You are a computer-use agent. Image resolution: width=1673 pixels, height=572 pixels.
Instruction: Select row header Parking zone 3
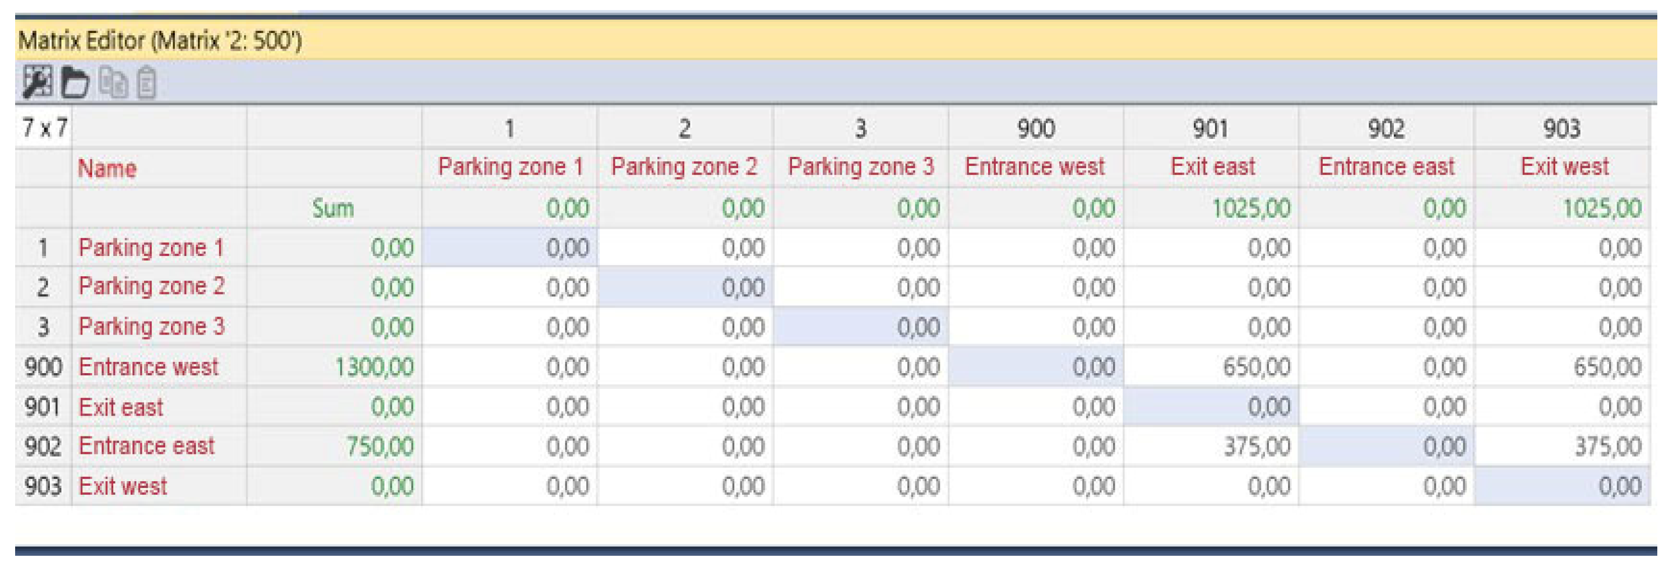151,327
